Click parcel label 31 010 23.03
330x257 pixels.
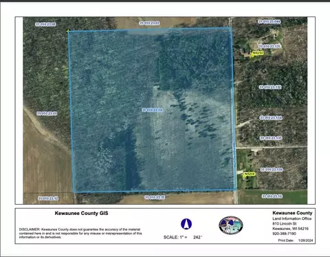pos(149,23)
